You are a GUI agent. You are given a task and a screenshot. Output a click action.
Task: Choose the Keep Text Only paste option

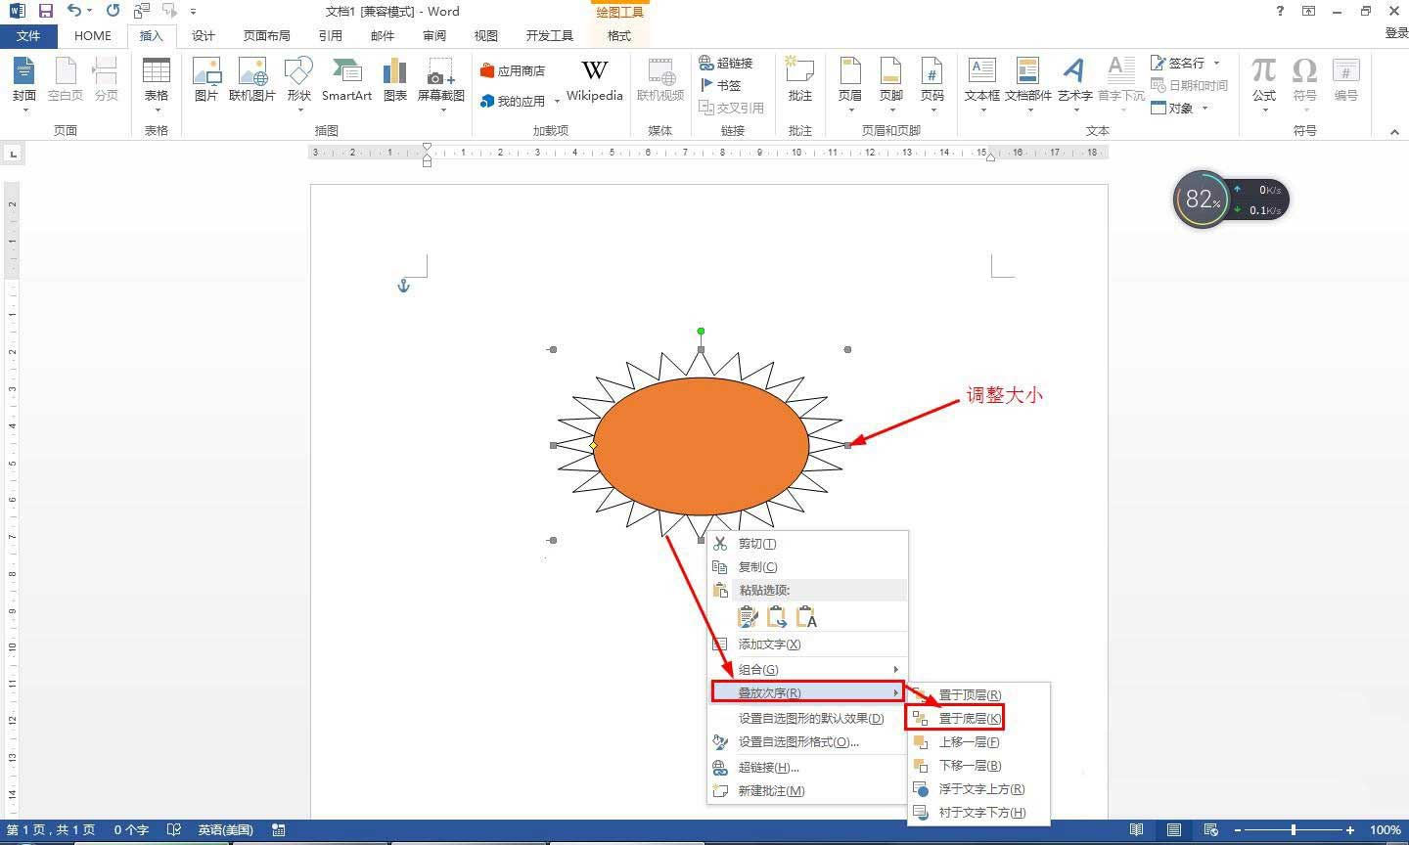[806, 617]
